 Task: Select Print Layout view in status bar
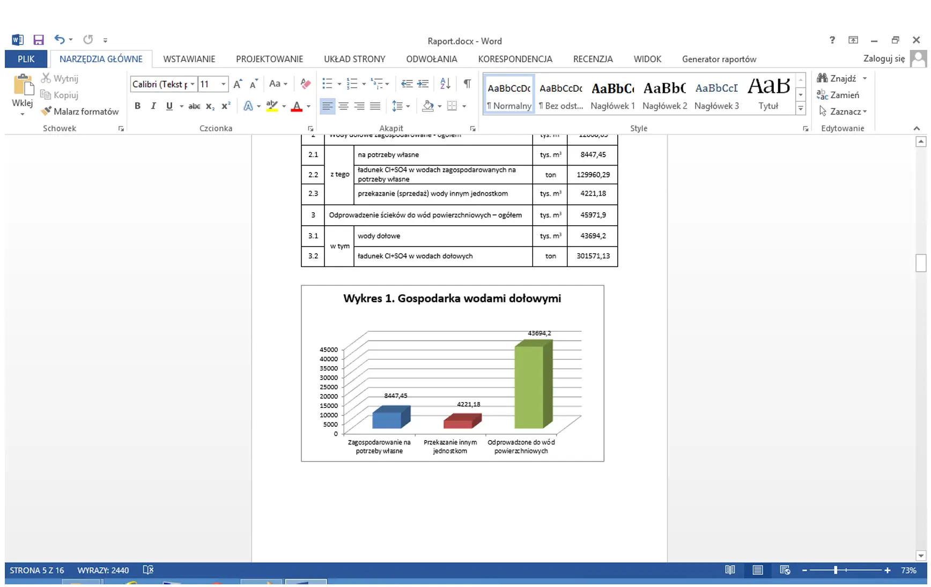coord(757,570)
